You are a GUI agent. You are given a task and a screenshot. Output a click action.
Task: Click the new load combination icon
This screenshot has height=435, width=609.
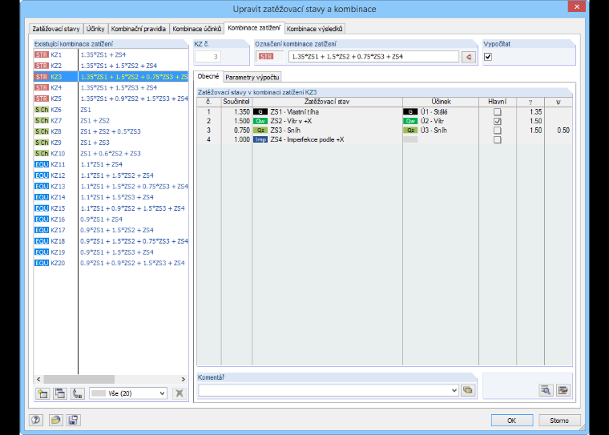42,393
